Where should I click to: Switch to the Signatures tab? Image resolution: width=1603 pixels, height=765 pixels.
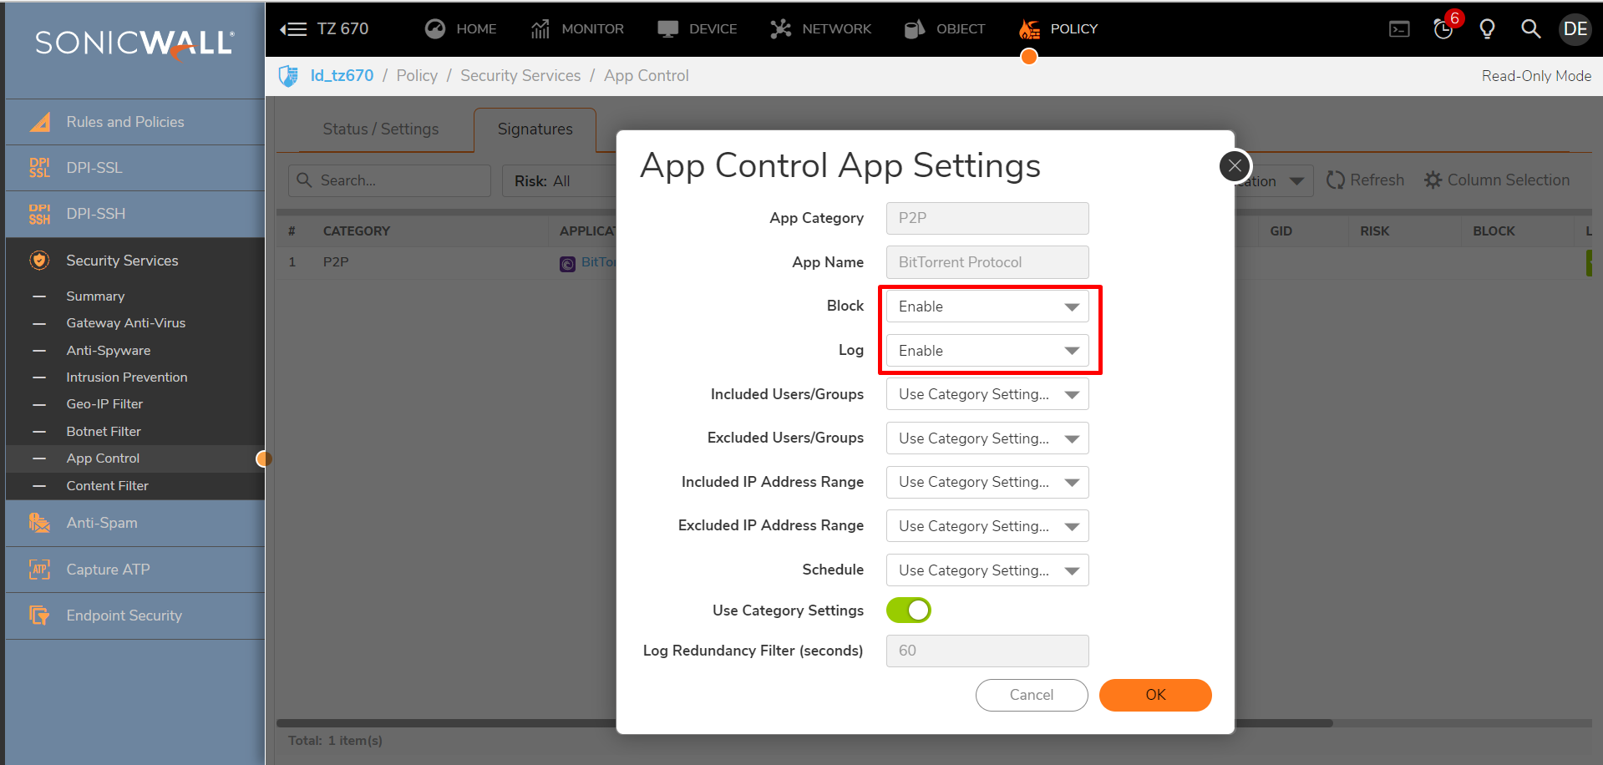point(535,129)
